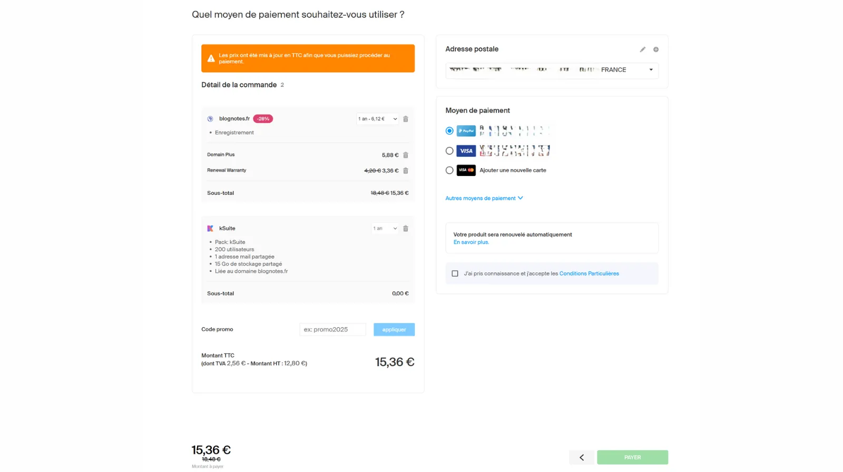Viewport: 843px width, 472px height.
Task: Open the blognotes.fr duration dropdown
Action: [377, 119]
